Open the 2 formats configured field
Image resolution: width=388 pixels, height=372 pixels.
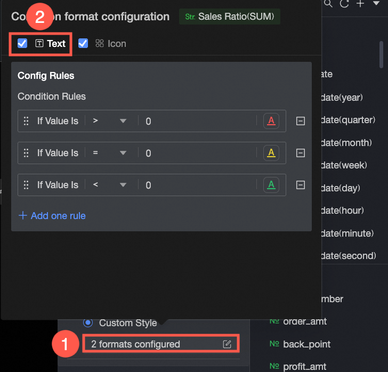click(161, 344)
